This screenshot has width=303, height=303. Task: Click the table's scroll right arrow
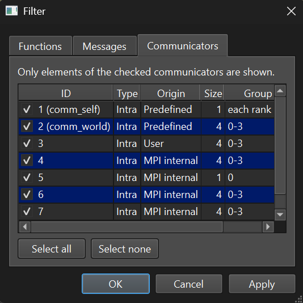[268, 226]
